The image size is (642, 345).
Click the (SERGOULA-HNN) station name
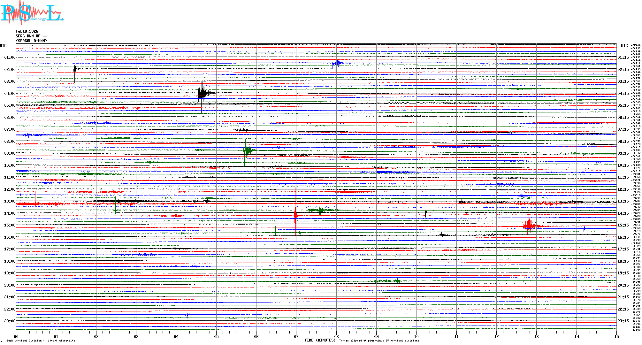coord(31,41)
